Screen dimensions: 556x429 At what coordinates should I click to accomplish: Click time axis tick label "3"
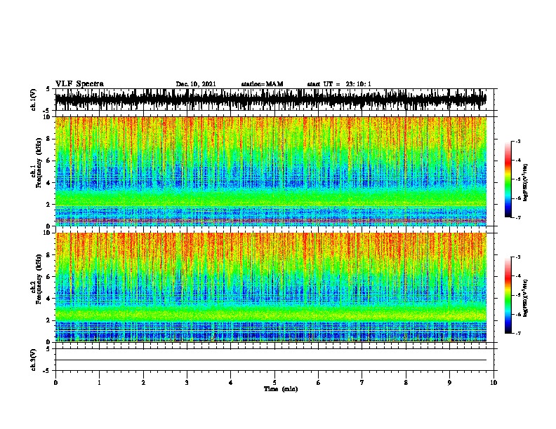187,383
